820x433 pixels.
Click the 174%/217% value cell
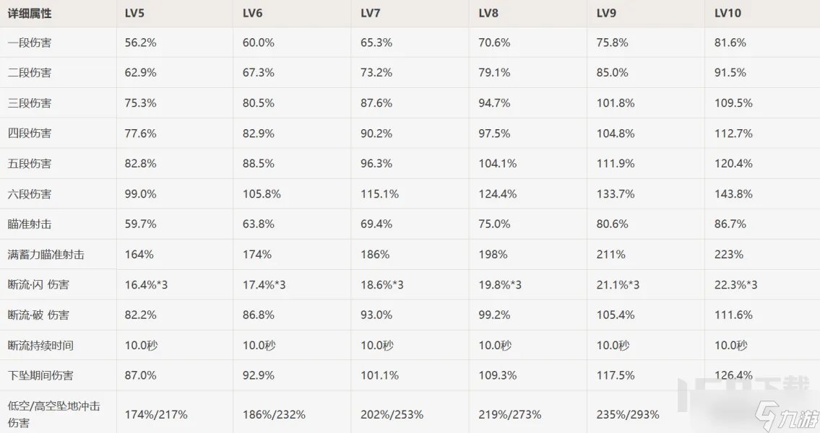156,415
